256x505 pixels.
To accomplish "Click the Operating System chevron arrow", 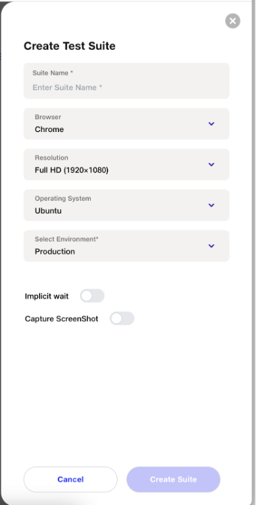I will (x=211, y=205).
